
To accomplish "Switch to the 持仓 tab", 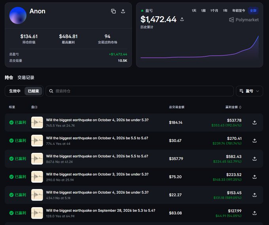I will [x=9, y=78].
